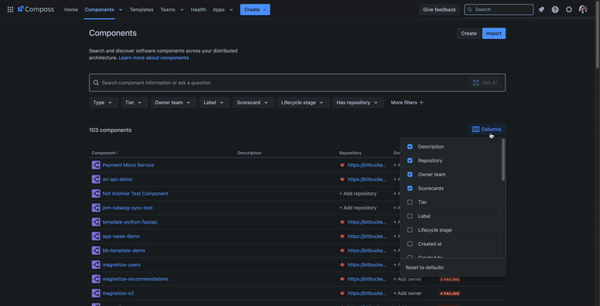Click the 4 FAILING scorecard badge
Viewport: 600px width, 306px height.
point(449,293)
